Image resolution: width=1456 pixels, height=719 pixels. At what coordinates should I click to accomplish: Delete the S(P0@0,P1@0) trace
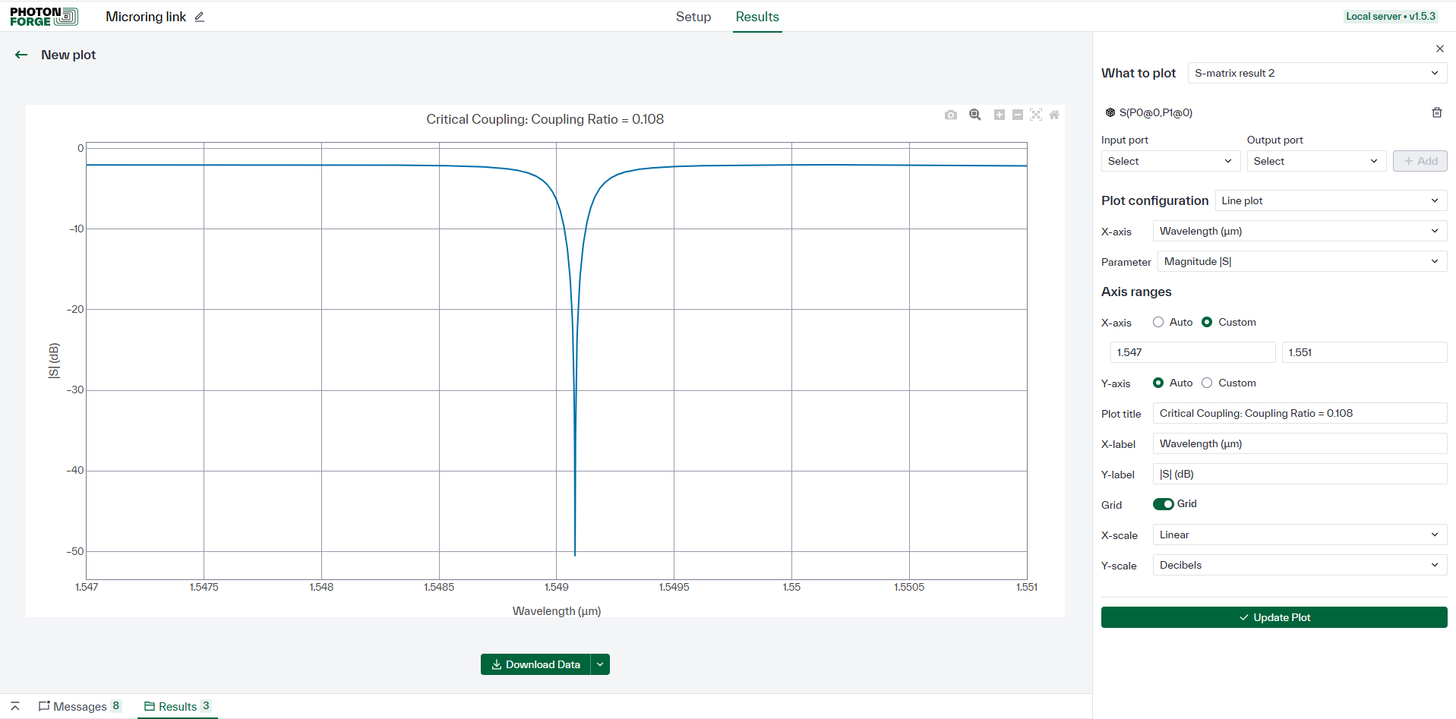coord(1437,112)
